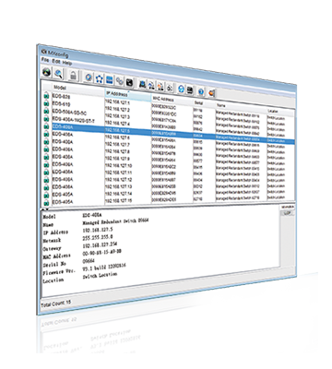Click the blue star-ring toolbar icon
The height and width of the screenshot is (369, 332).
99,78
